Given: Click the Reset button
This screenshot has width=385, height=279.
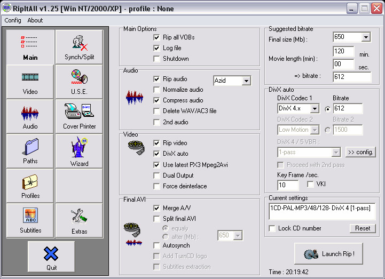Looking at the screenshot, I should point(363,228).
